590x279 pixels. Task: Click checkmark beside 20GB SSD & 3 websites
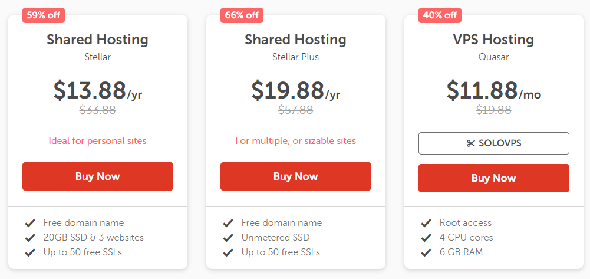[x=30, y=238]
